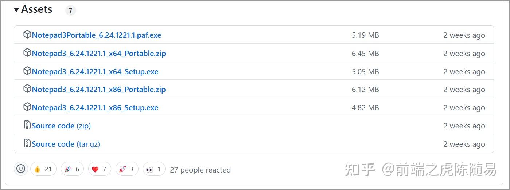Click package icon beside x64 Setup exe
The width and height of the screenshot is (510, 190).
[x=27, y=71]
